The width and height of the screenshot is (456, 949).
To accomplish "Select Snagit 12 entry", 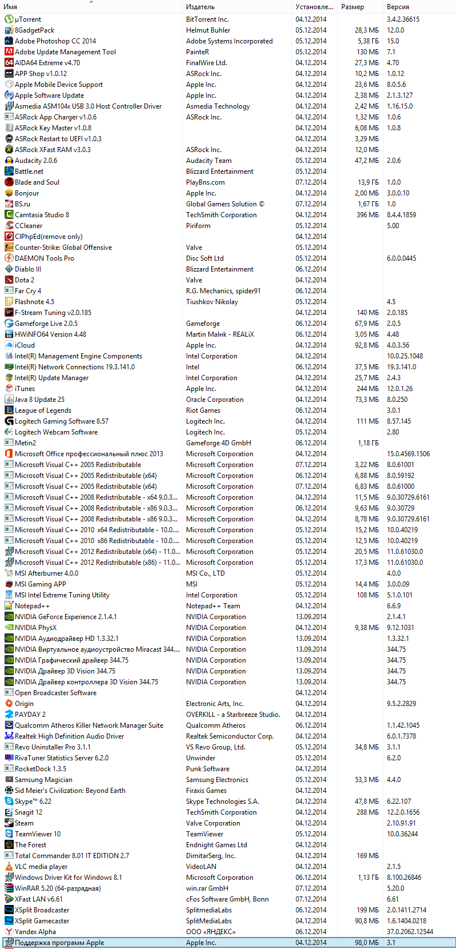I will (x=29, y=812).
